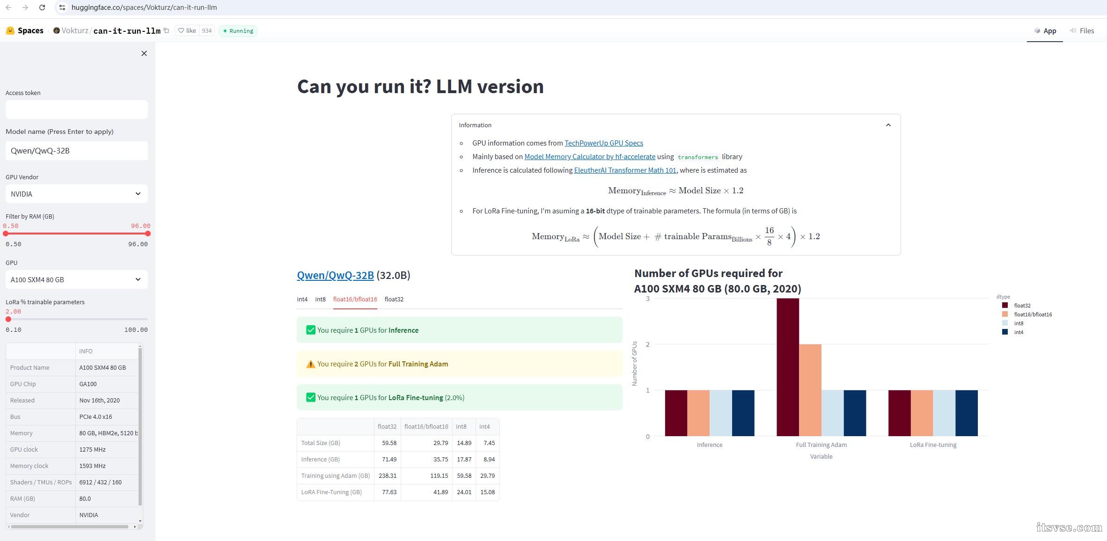Go back using the browser back arrow
The width and height of the screenshot is (1107, 541).
pyautogui.click(x=8, y=7)
